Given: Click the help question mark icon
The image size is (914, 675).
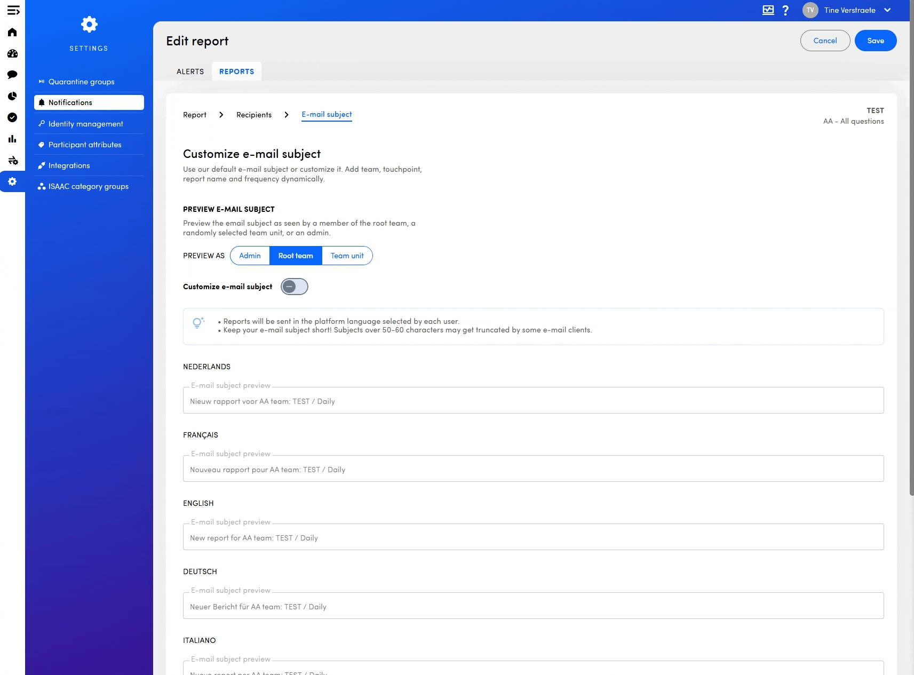Looking at the screenshot, I should (785, 10).
